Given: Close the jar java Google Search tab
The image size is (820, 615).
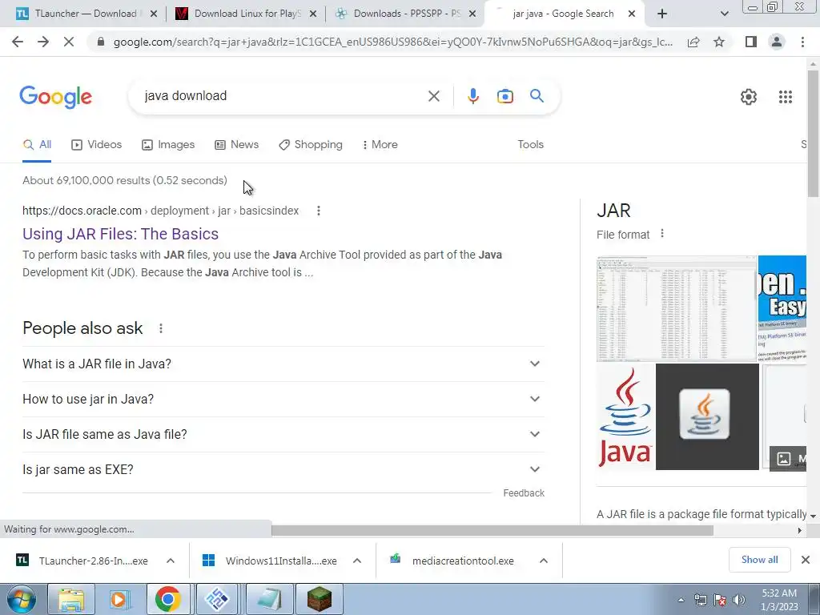Looking at the screenshot, I should 631,14.
